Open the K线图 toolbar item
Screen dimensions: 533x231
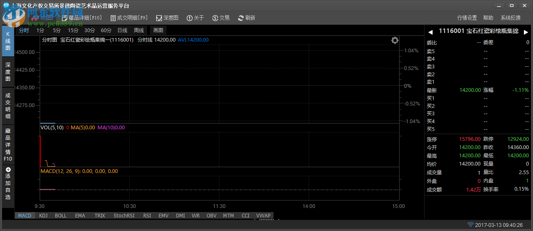[42, 18]
